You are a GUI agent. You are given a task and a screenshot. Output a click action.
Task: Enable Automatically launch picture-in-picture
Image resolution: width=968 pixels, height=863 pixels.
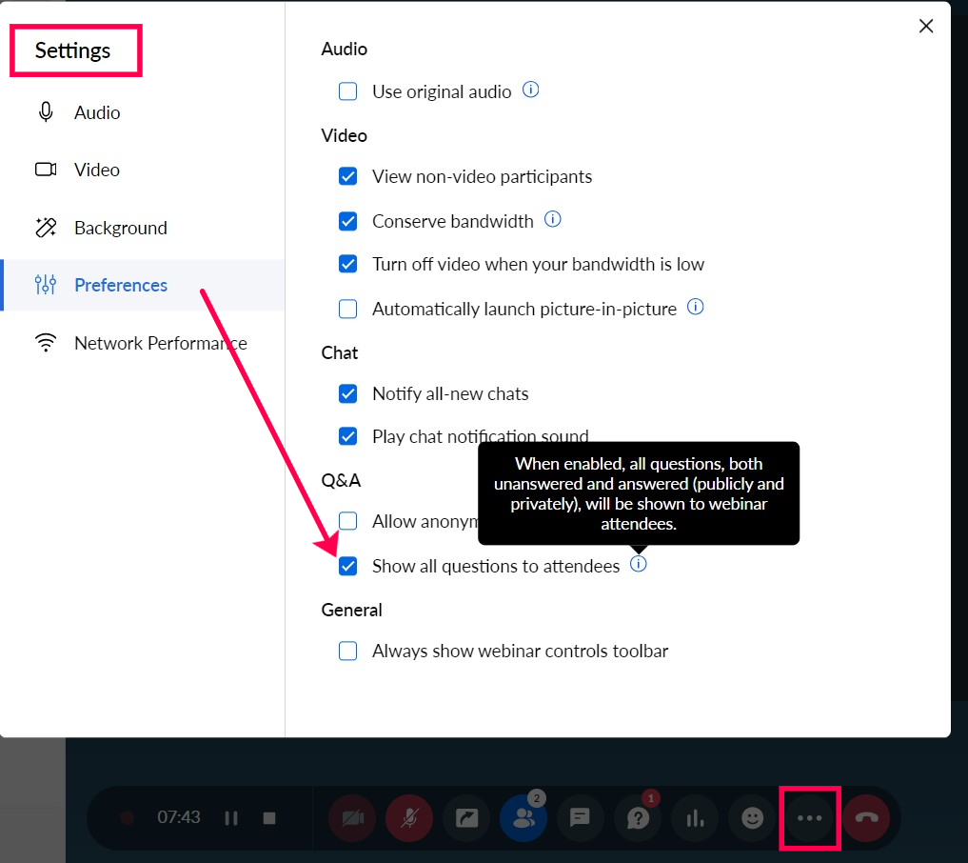pyautogui.click(x=348, y=309)
